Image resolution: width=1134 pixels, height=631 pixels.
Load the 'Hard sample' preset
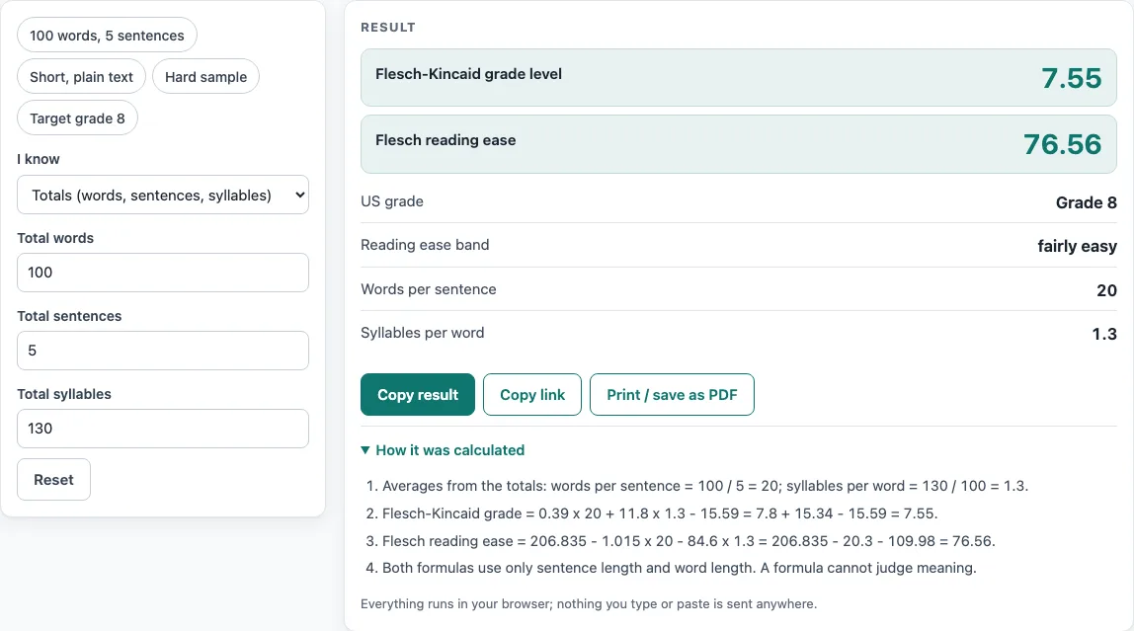coord(205,77)
